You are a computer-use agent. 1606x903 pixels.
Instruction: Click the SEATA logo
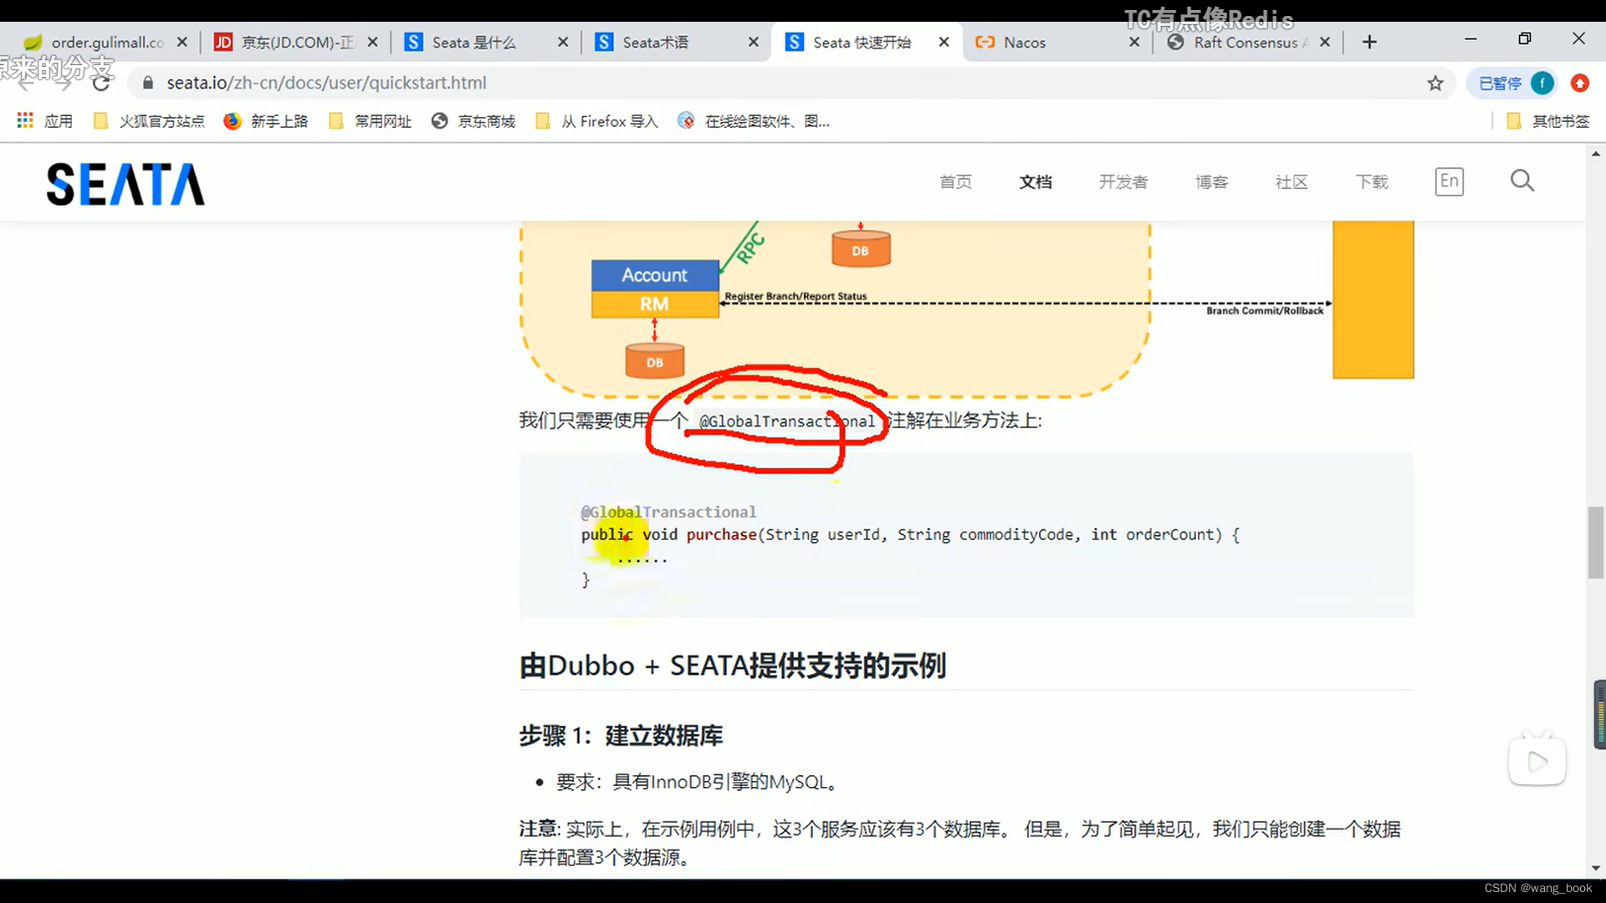pyautogui.click(x=125, y=184)
